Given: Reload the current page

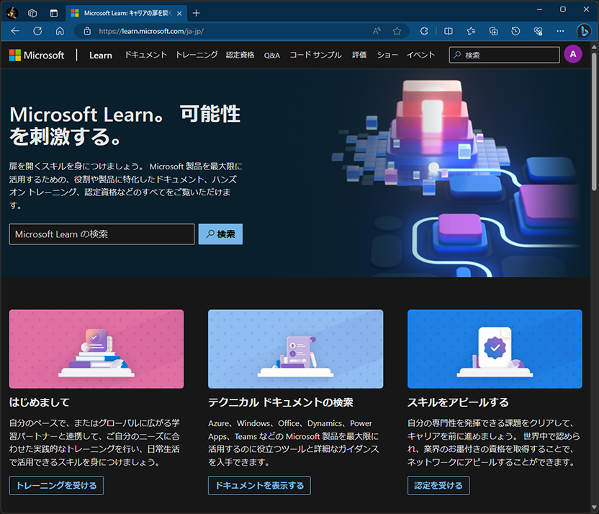Looking at the screenshot, I should tap(36, 31).
